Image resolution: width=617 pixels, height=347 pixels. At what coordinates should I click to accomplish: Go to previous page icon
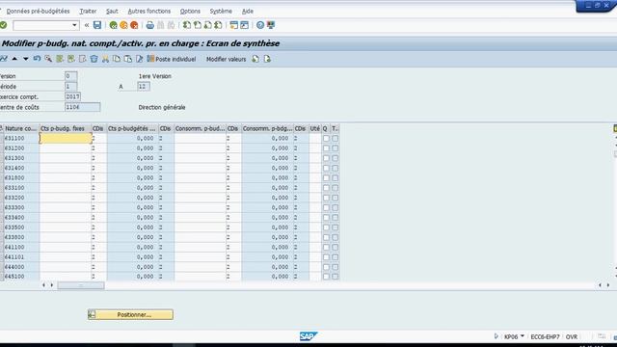coord(197,25)
